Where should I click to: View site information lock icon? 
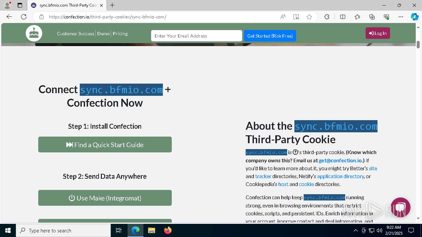pyautogui.click(x=42, y=17)
